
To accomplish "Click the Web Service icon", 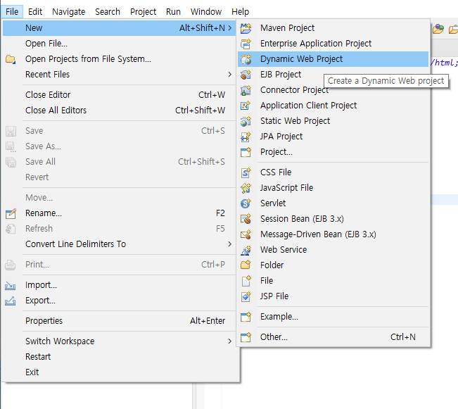I will pyautogui.click(x=246, y=250).
